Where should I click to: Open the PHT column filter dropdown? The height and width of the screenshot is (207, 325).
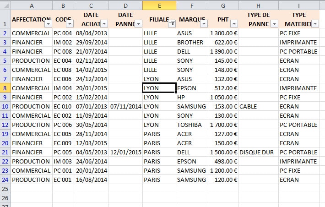pyautogui.click(x=234, y=24)
